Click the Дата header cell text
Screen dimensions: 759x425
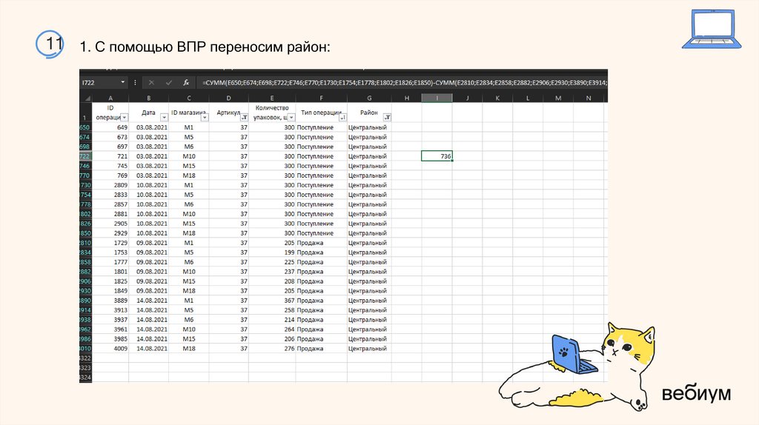click(x=148, y=113)
